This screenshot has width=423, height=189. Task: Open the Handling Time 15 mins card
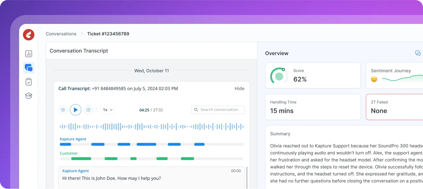pyautogui.click(x=313, y=107)
